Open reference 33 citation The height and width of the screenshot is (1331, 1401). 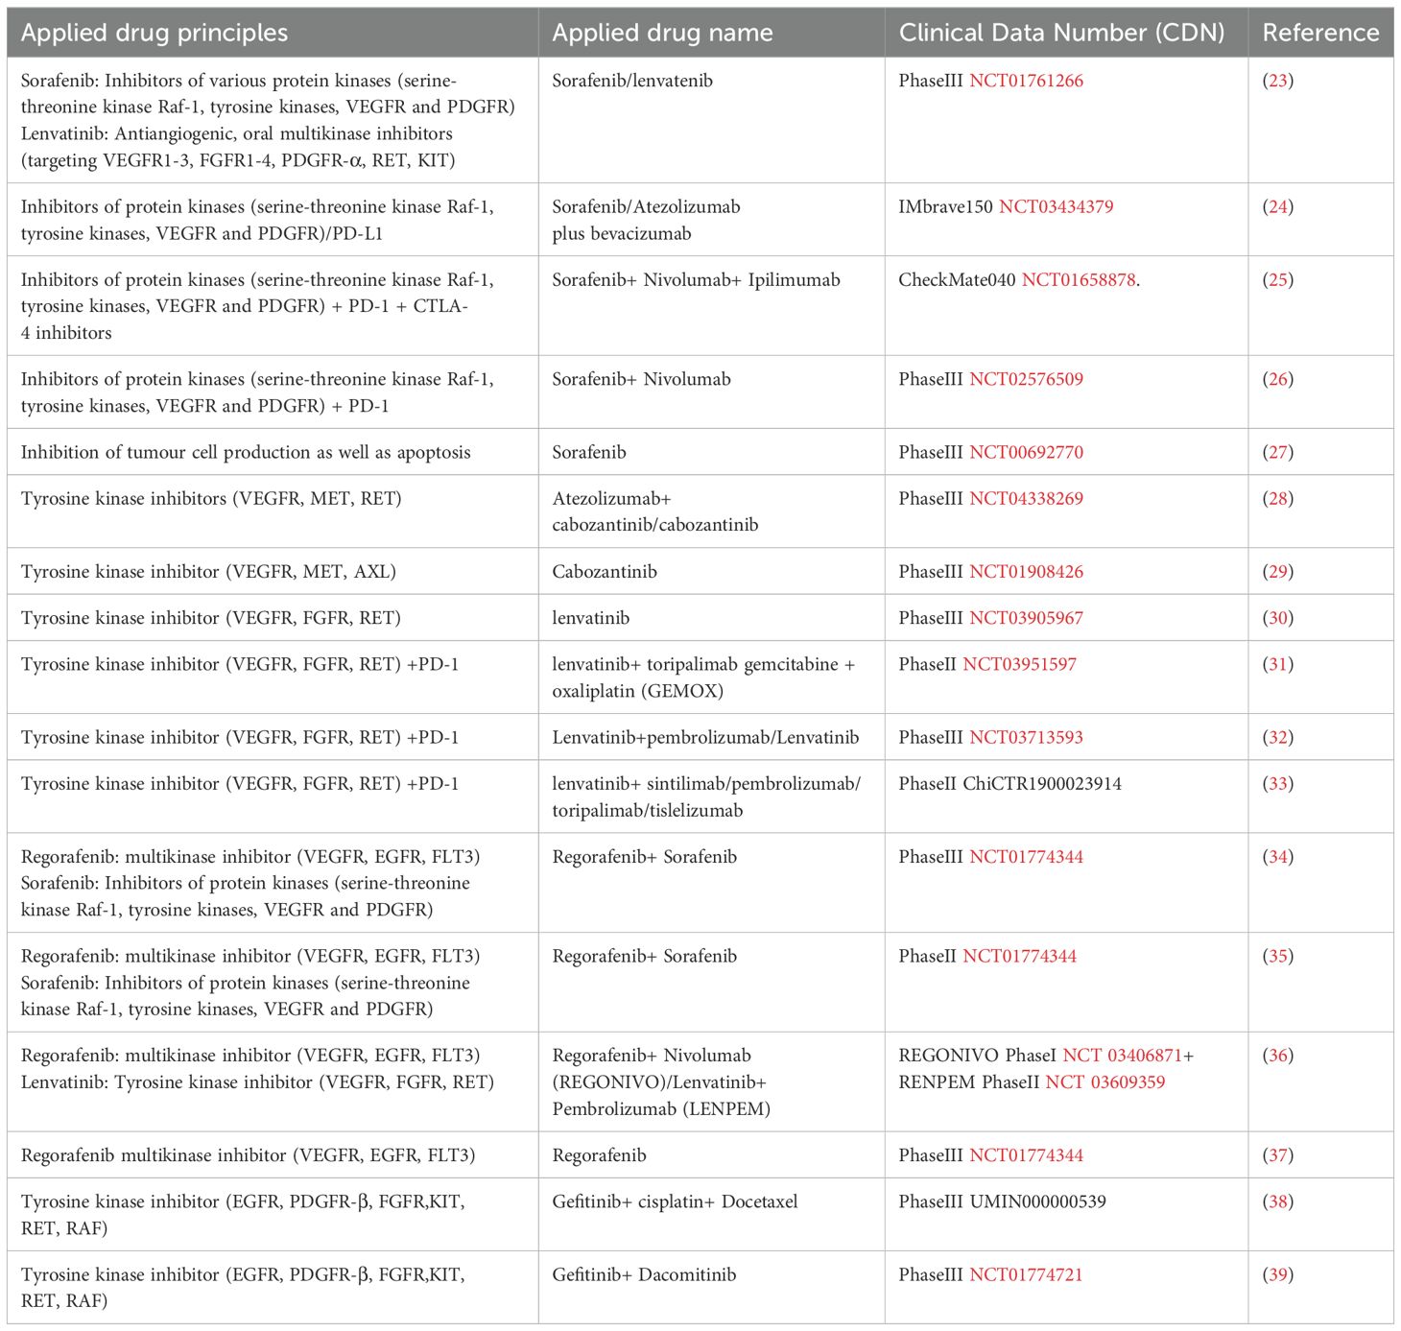(x=1278, y=783)
